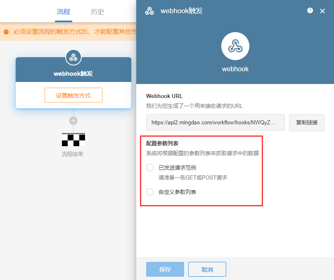Close the webhook触发 side panel
Screen dimensions: 334x280
322,11
